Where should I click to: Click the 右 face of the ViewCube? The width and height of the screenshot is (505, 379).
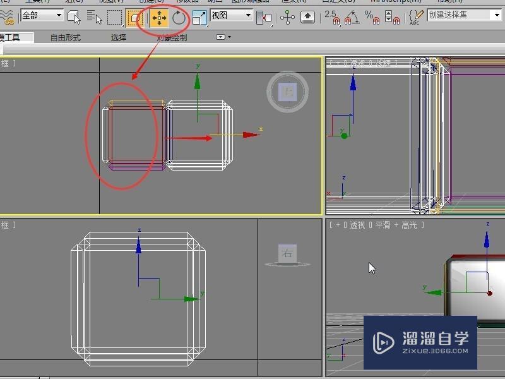pyautogui.click(x=287, y=253)
